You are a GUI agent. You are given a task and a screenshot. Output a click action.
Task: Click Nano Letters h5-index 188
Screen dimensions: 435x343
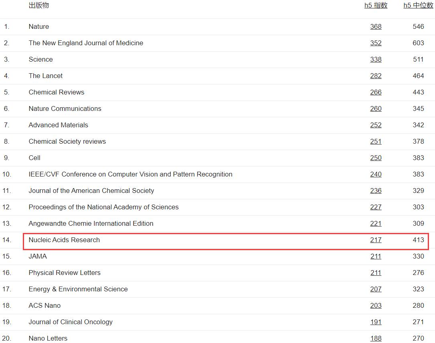[376, 338]
